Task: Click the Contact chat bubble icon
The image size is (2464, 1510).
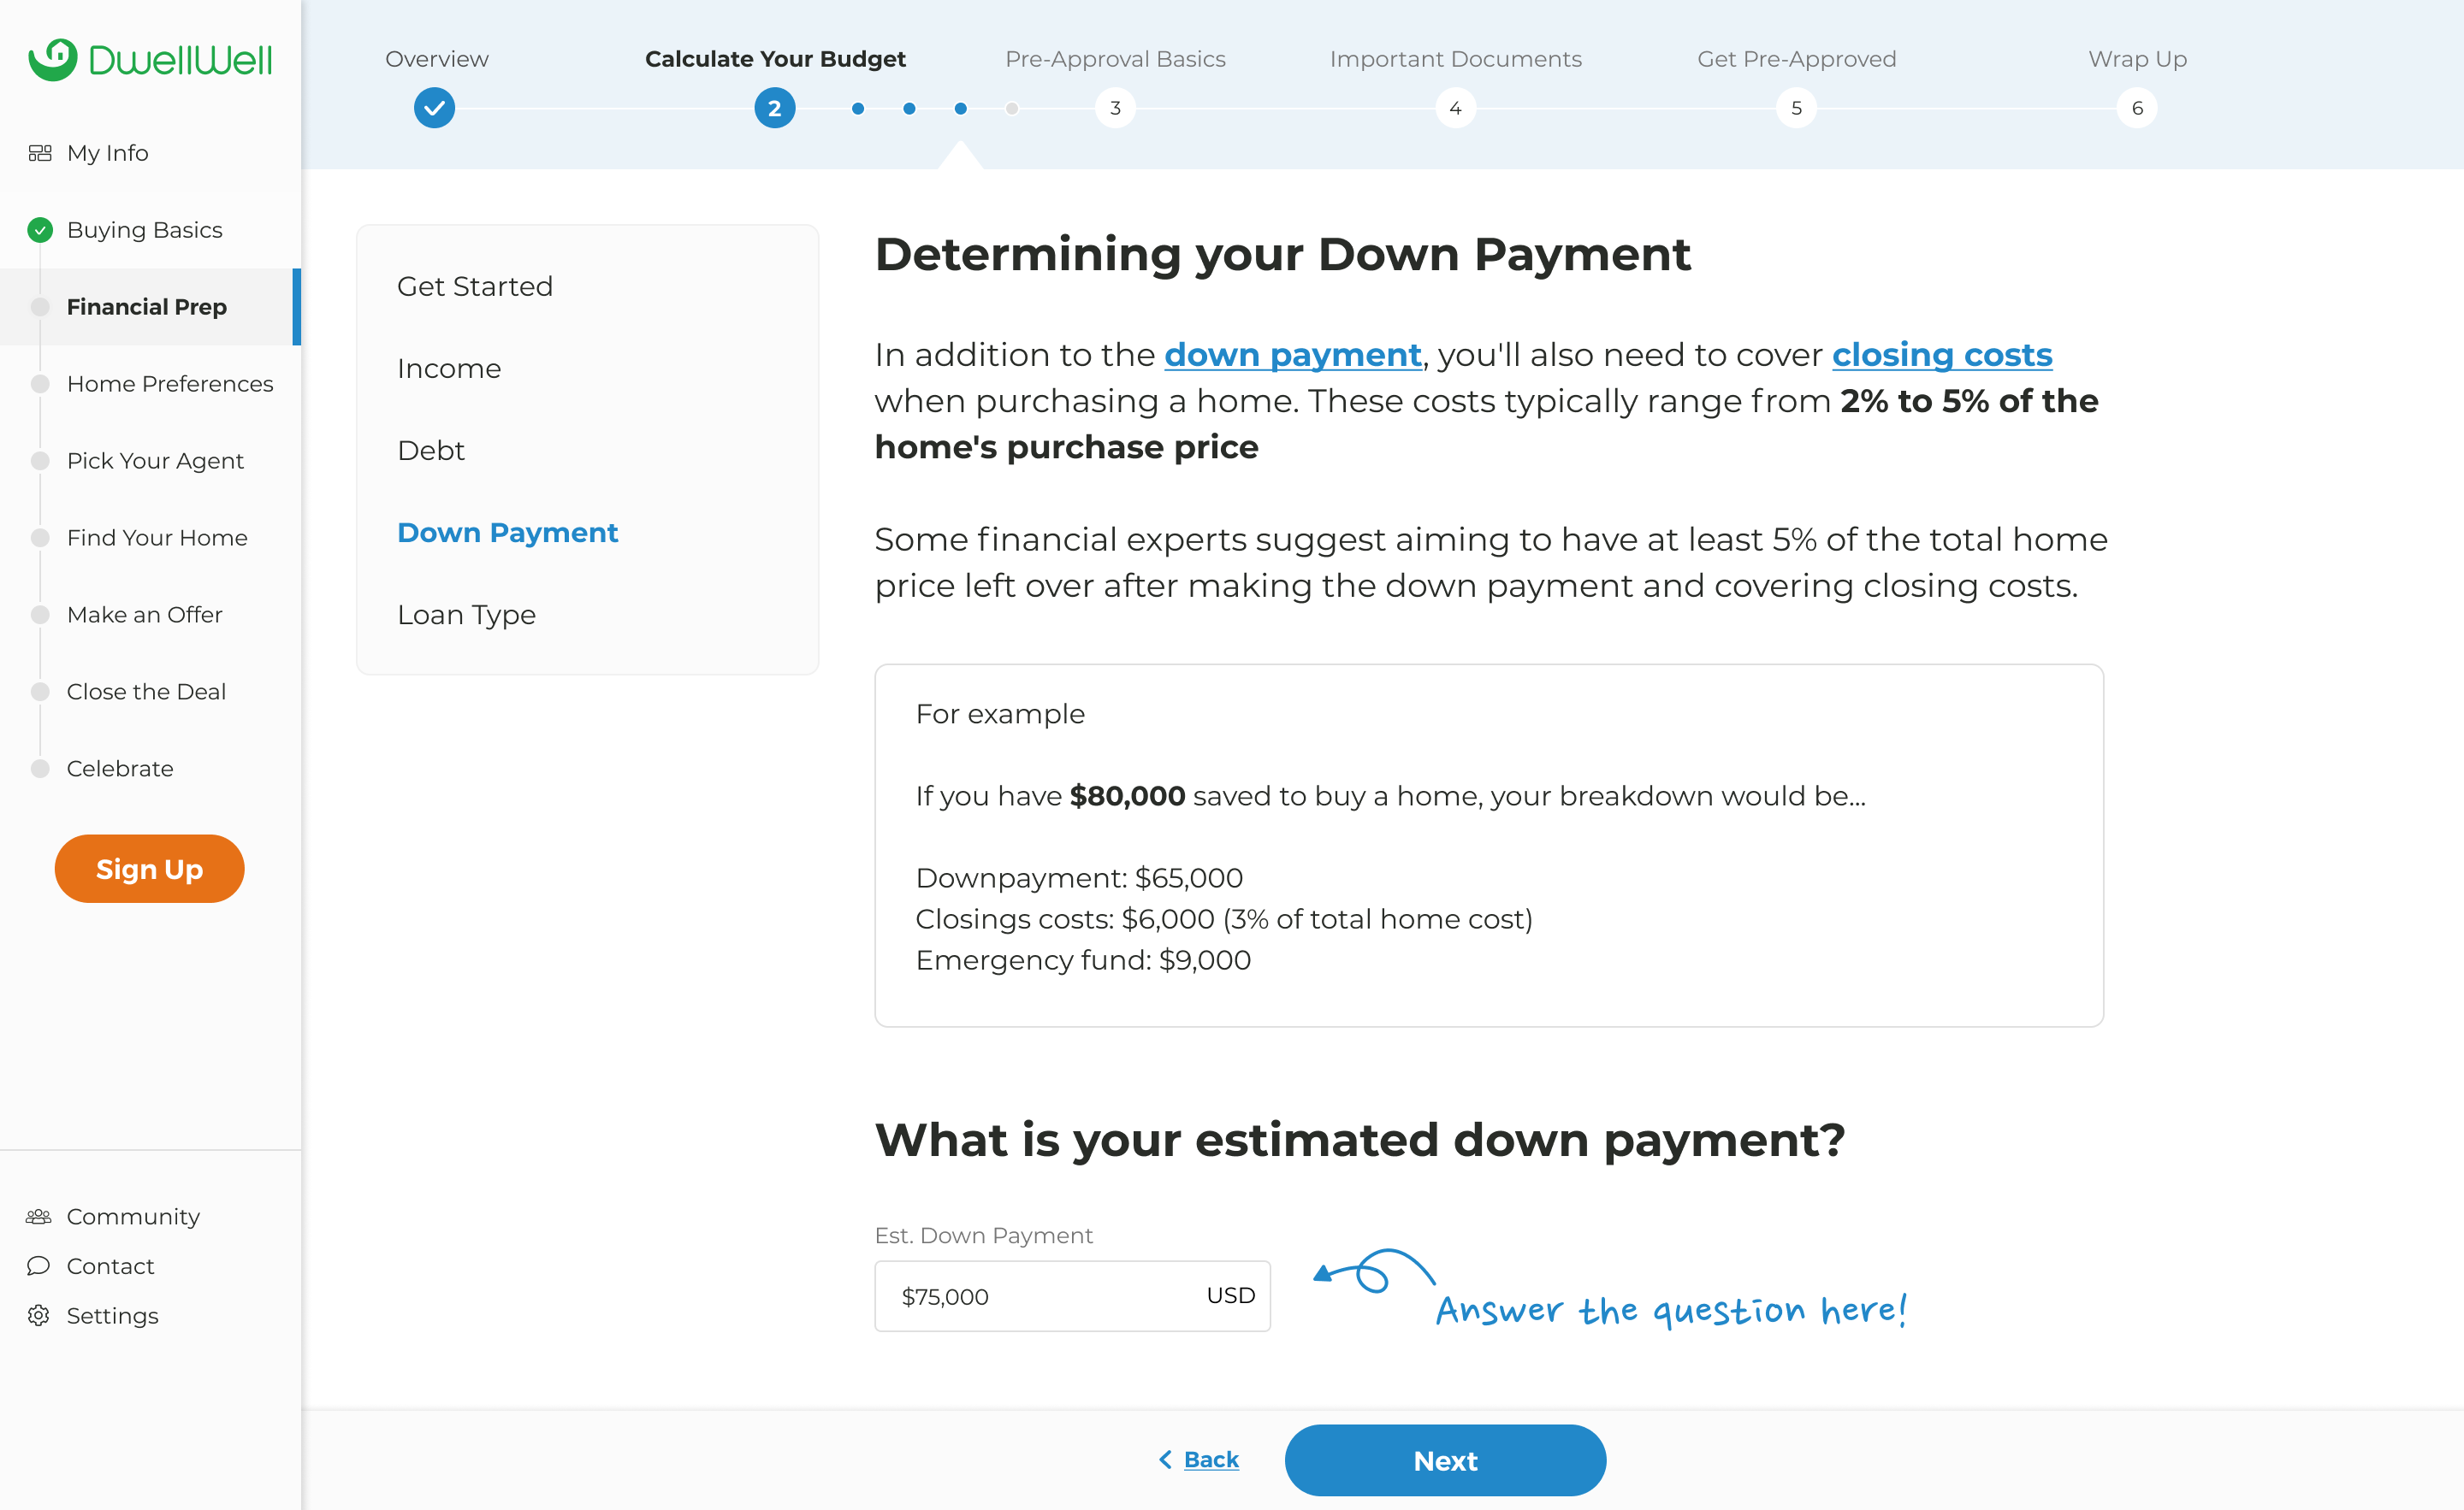Action: 39,1266
